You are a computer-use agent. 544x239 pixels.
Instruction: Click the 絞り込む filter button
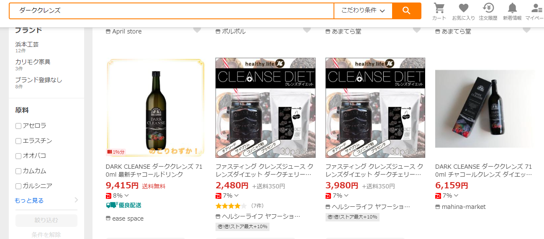click(x=46, y=220)
